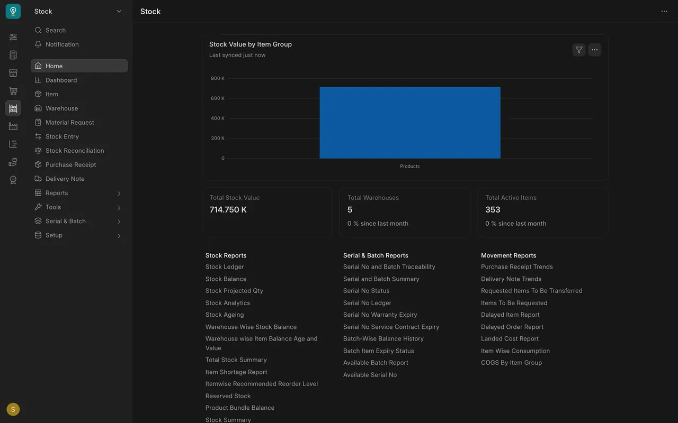The height and width of the screenshot is (423, 678).
Task: Open Available Batch Report
Action: 376,363
